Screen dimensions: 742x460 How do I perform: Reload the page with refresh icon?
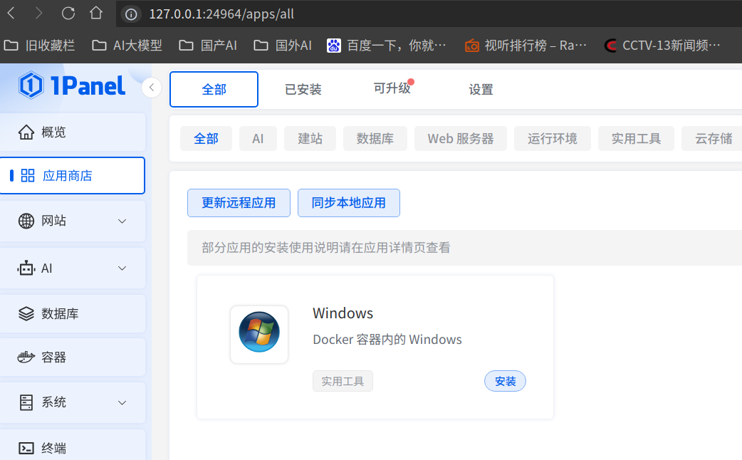(68, 14)
